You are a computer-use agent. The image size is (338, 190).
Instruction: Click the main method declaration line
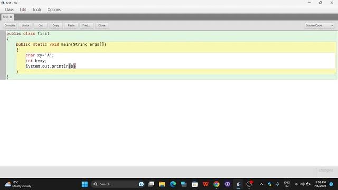pyautogui.click(x=61, y=44)
